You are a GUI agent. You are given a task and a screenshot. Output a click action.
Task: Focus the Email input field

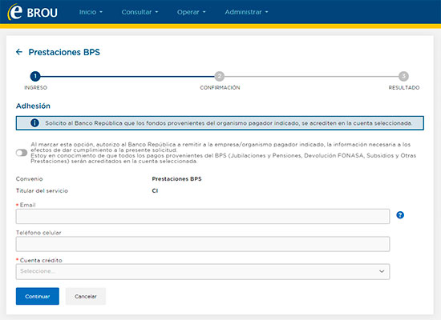(203, 216)
